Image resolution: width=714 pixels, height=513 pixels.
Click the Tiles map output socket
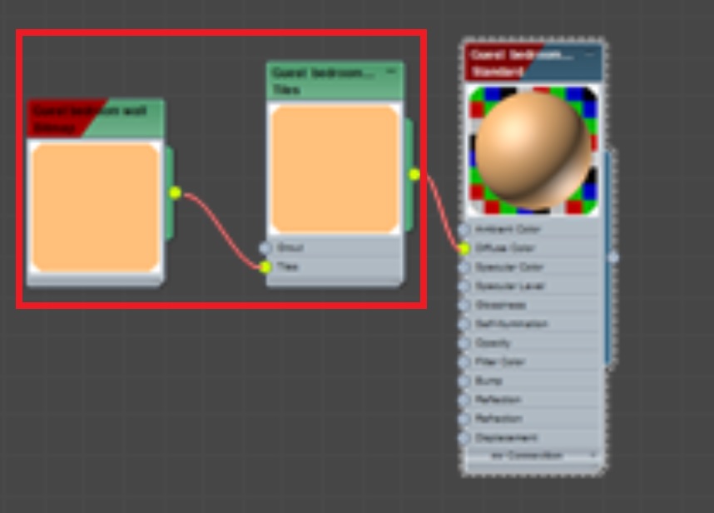pyautogui.click(x=413, y=173)
